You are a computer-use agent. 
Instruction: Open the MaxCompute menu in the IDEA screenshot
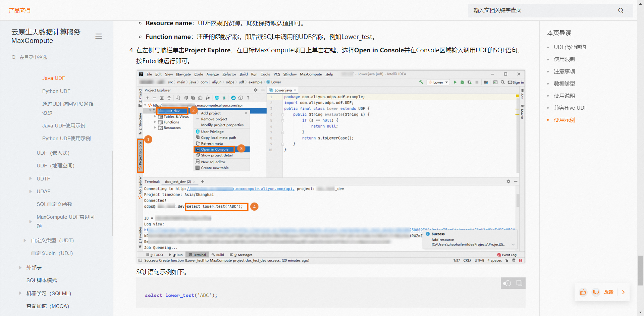pos(311,74)
